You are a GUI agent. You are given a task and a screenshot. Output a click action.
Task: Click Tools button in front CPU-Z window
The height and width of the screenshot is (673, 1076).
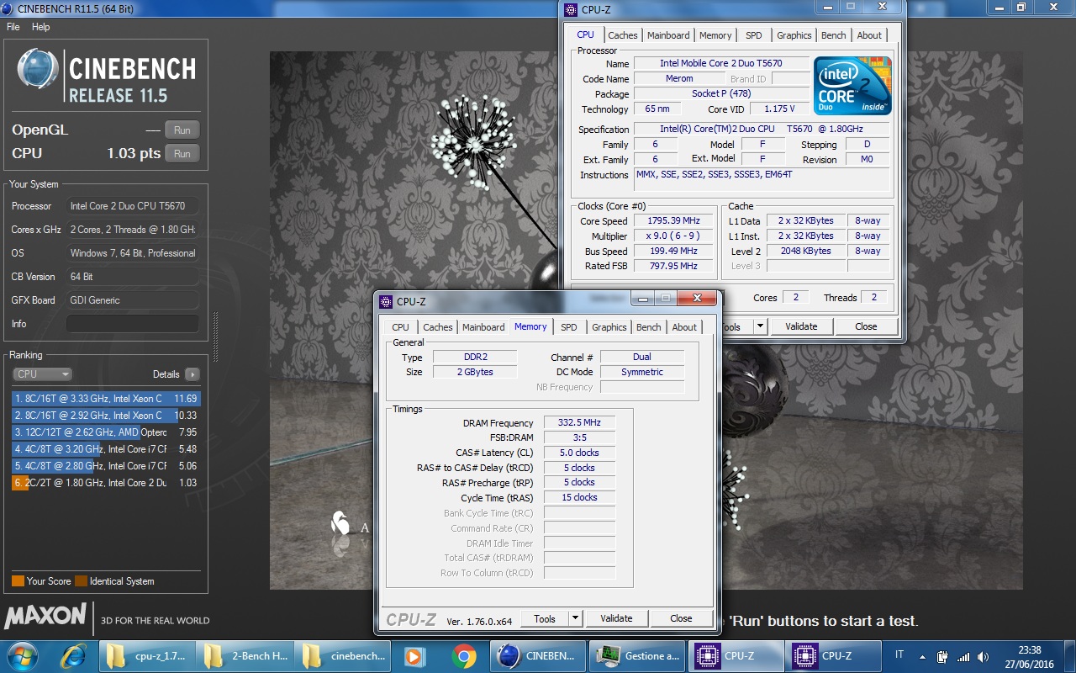pos(545,618)
